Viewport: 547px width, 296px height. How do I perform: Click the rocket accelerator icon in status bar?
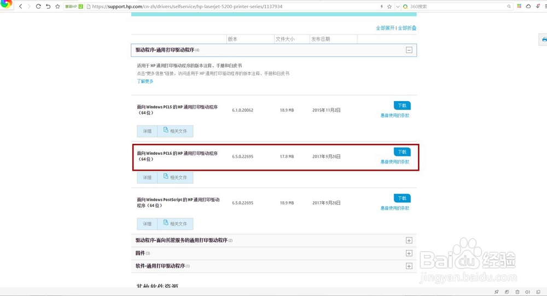497,292
